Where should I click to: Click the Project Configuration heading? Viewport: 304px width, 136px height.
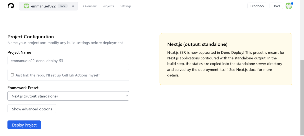[x=31, y=37]
